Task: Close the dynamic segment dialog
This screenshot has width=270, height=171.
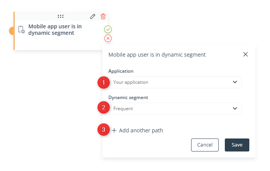Action: tap(245, 54)
